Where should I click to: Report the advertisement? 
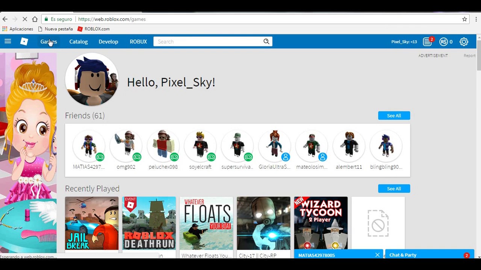tap(469, 55)
